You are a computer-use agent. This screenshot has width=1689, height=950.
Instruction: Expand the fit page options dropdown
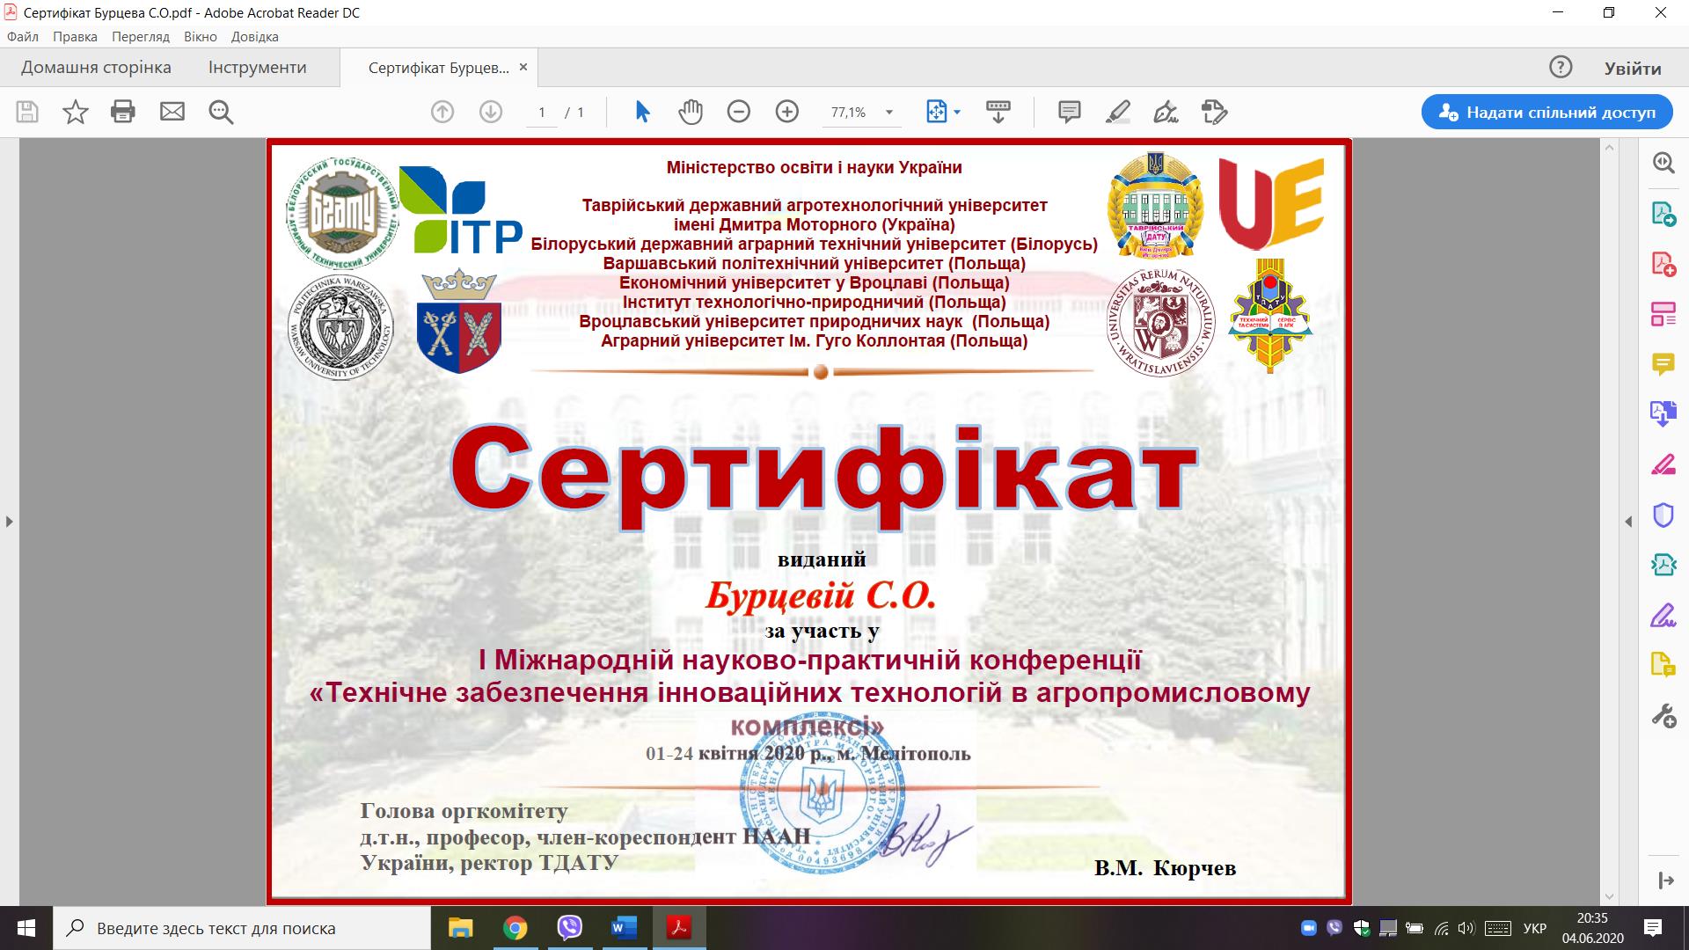click(x=957, y=113)
